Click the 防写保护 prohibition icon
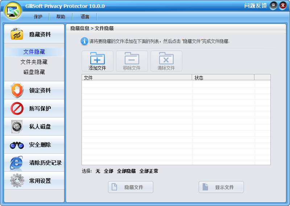The image size is (290, 206). click(x=17, y=108)
